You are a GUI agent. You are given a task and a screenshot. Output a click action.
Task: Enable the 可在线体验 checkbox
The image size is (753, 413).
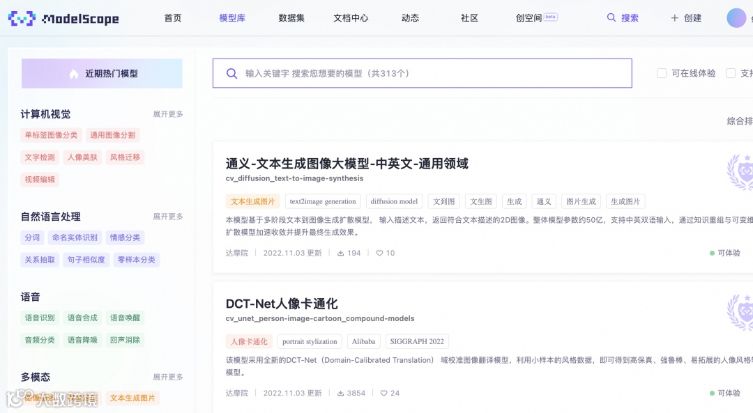(662, 73)
